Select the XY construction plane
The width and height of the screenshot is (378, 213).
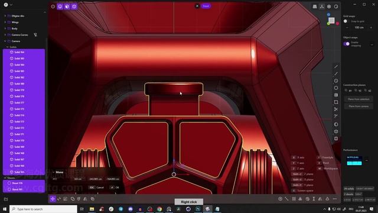[x=348, y=91]
